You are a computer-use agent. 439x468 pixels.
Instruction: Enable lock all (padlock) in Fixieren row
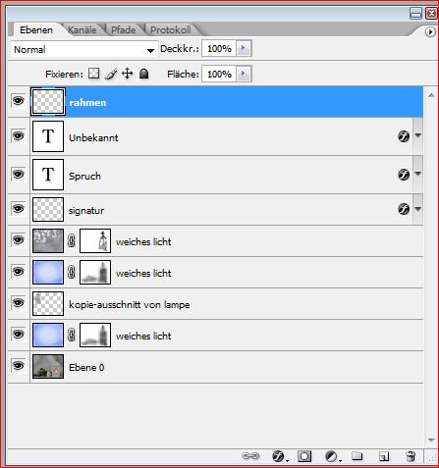click(144, 74)
